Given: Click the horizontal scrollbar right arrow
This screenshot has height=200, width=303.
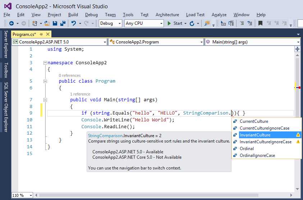Looking at the screenshot, I should 291,195.
